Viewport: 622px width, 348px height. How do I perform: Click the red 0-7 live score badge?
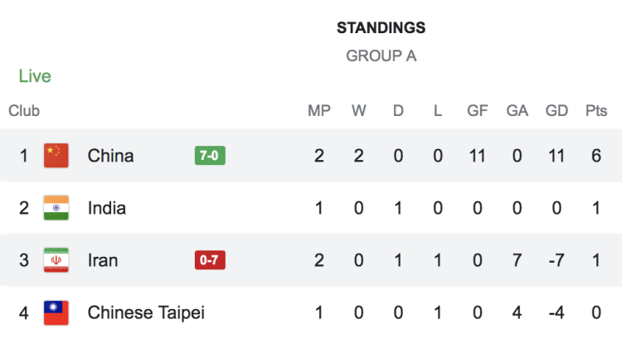210,260
